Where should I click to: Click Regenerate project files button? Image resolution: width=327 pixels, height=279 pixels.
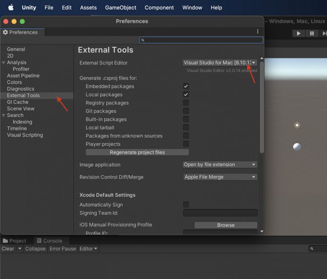[137, 152]
